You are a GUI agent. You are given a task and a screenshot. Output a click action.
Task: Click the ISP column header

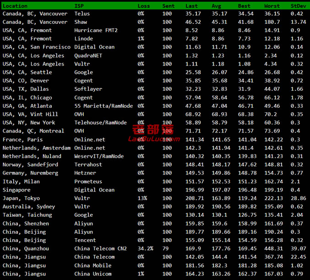[x=79, y=6]
